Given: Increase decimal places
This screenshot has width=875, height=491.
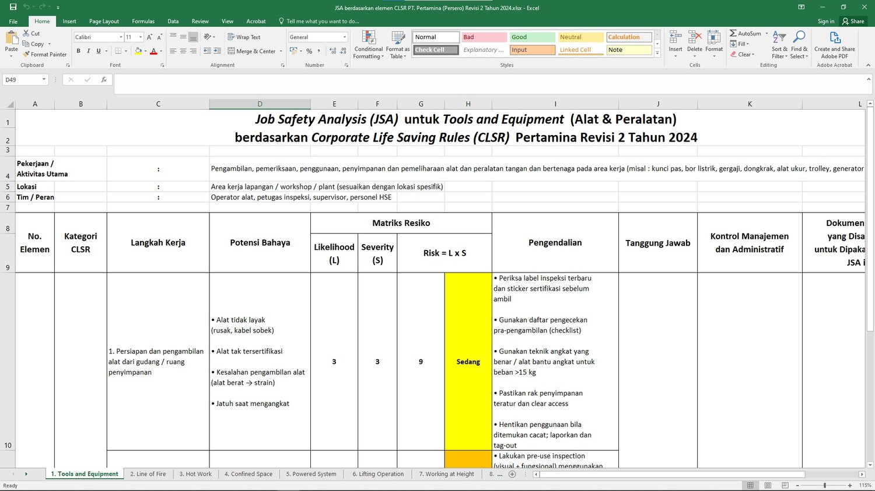Looking at the screenshot, I should 333,51.
